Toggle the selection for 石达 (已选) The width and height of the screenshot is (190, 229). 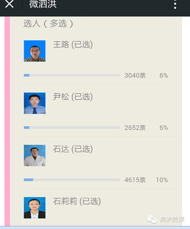pyautogui.click(x=73, y=149)
